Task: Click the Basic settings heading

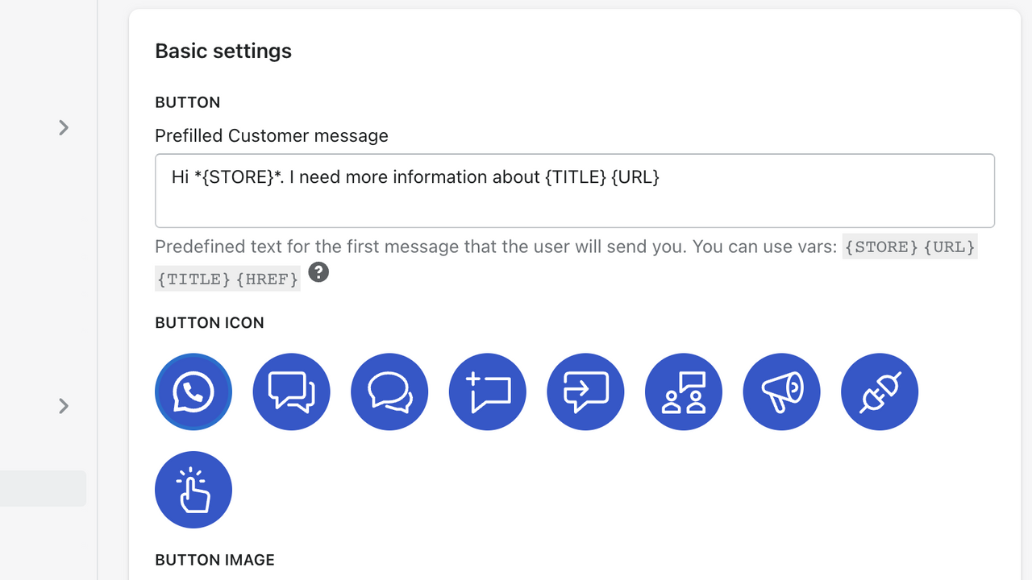Action: (223, 51)
